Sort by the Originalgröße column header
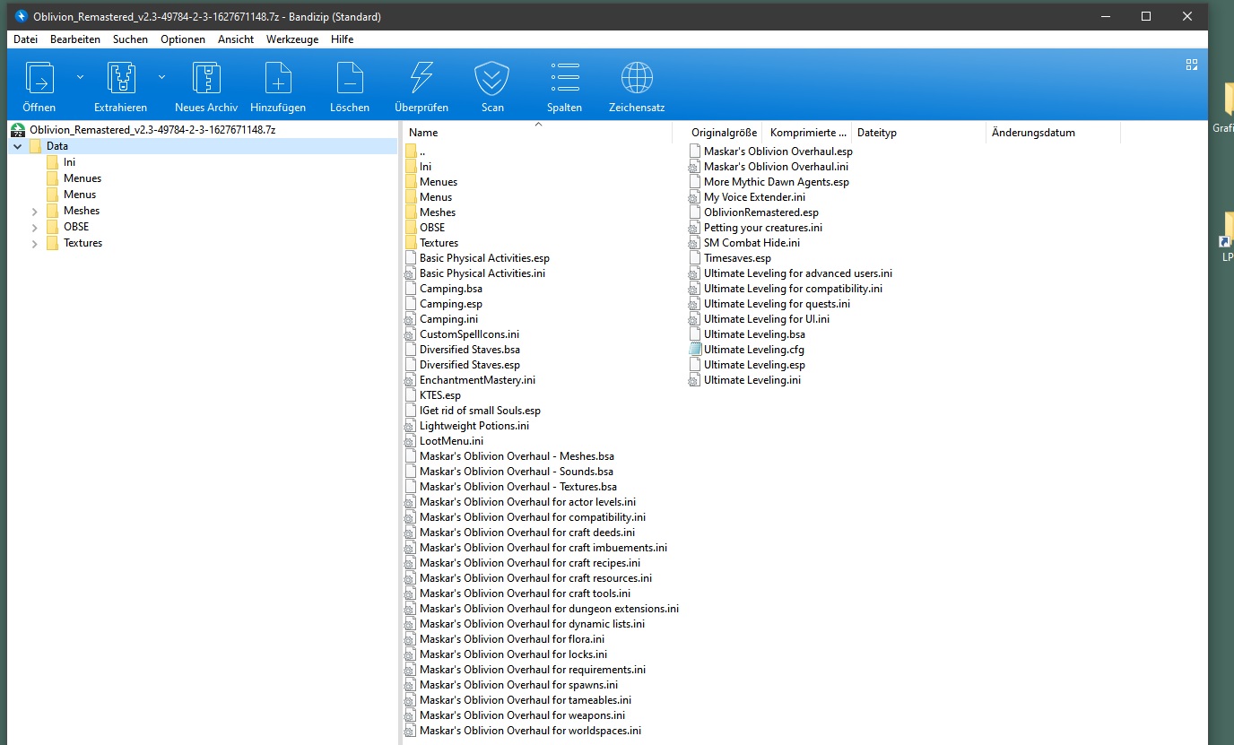The height and width of the screenshot is (745, 1234). (x=724, y=133)
